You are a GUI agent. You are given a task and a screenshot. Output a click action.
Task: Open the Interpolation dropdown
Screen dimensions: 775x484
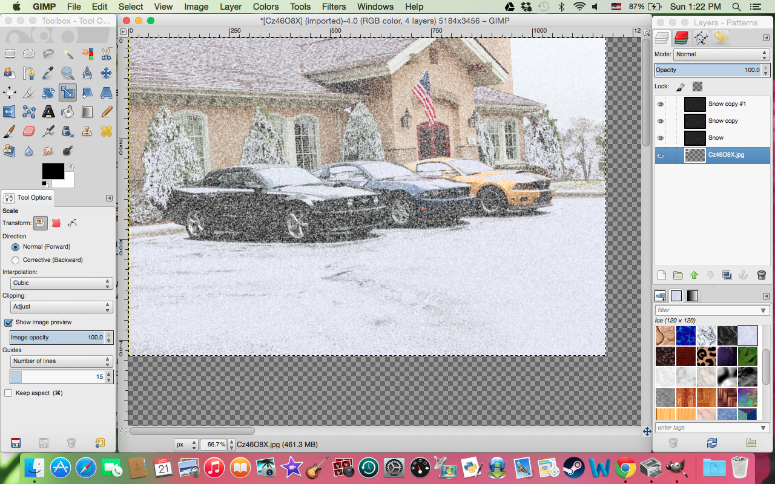coord(61,283)
